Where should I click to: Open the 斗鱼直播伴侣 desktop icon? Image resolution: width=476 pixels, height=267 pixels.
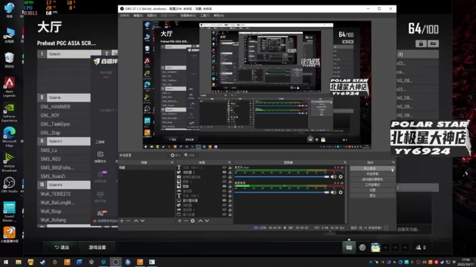click(9, 235)
